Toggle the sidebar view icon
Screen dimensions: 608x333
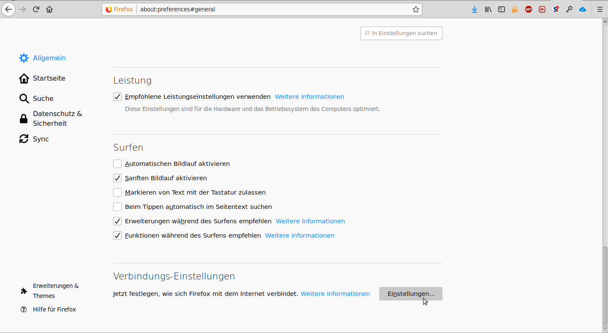pyautogui.click(x=502, y=9)
